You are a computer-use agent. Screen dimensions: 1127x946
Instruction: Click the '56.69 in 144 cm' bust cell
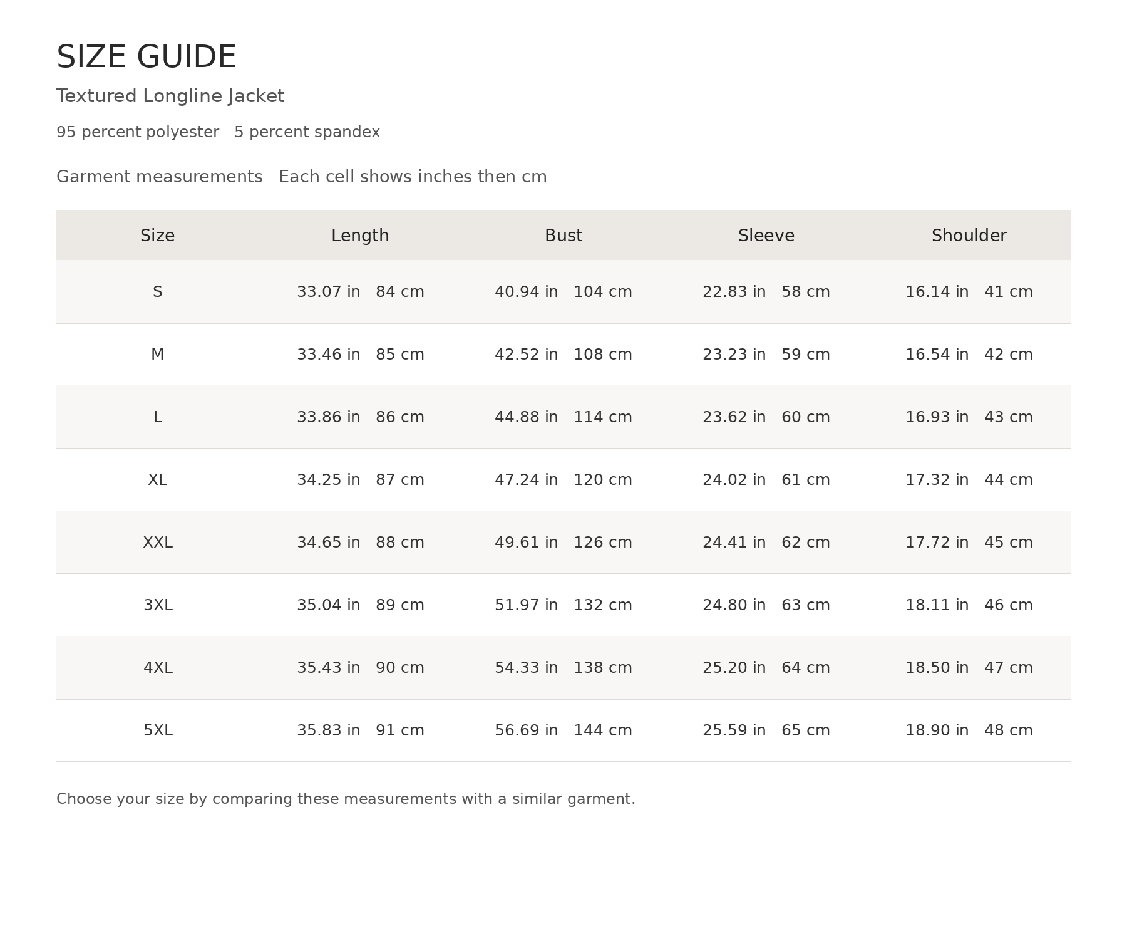563,730
